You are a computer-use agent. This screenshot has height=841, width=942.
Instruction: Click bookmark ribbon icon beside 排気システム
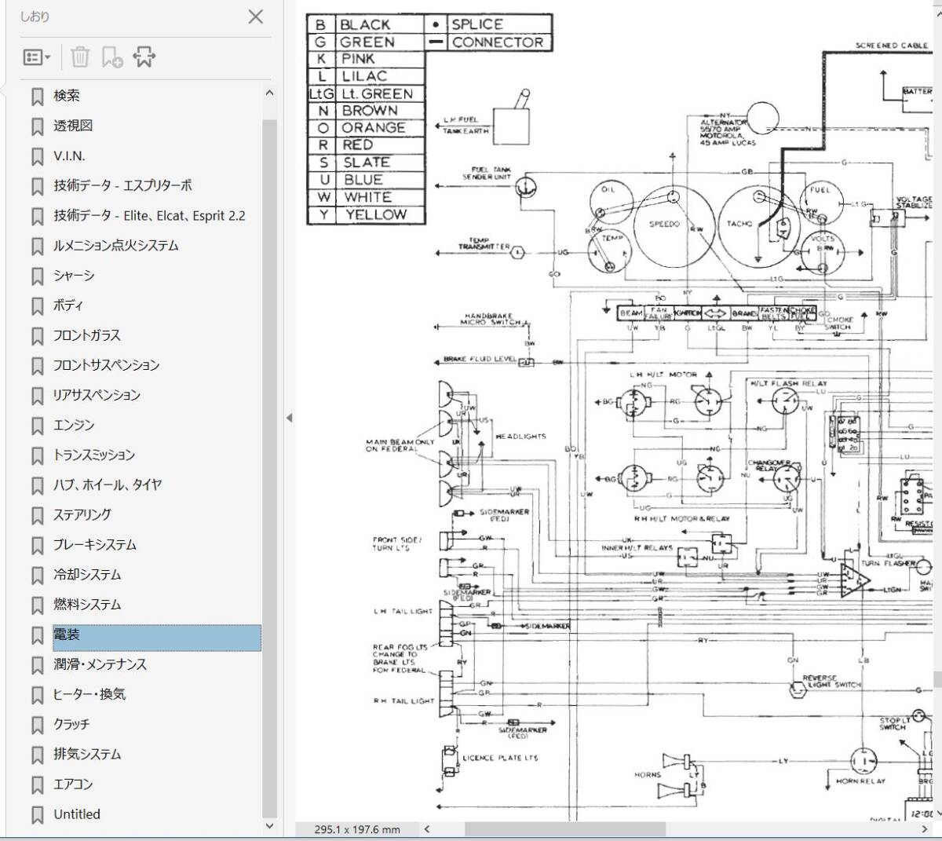tap(37, 755)
